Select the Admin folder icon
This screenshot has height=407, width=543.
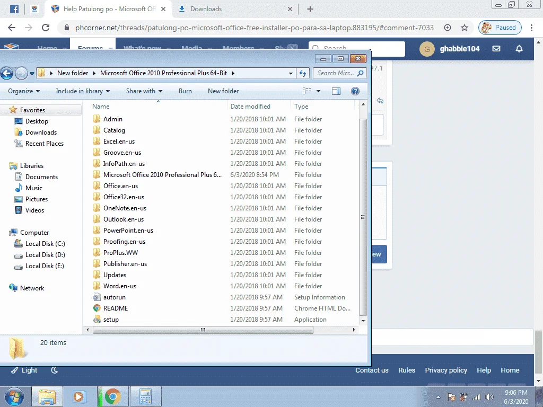tap(97, 119)
